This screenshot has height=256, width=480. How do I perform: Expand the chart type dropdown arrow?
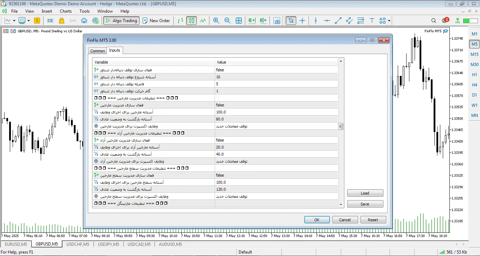(14, 21)
